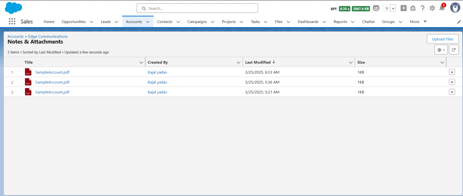
Task: Refresh the Notes & Attachments list
Action: pyautogui.click(x=453, y=50)
